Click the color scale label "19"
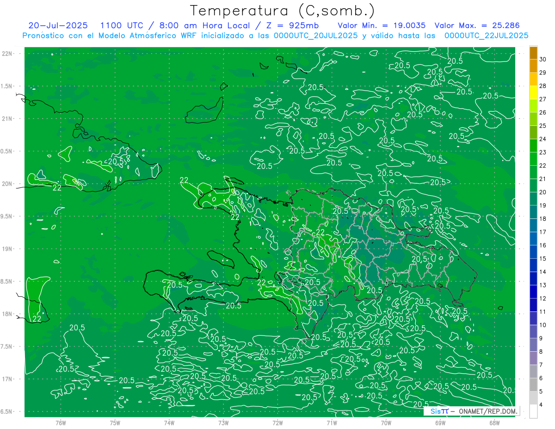Image resolution: width=555 pixels, height=429 pixels. click(543, 205)
